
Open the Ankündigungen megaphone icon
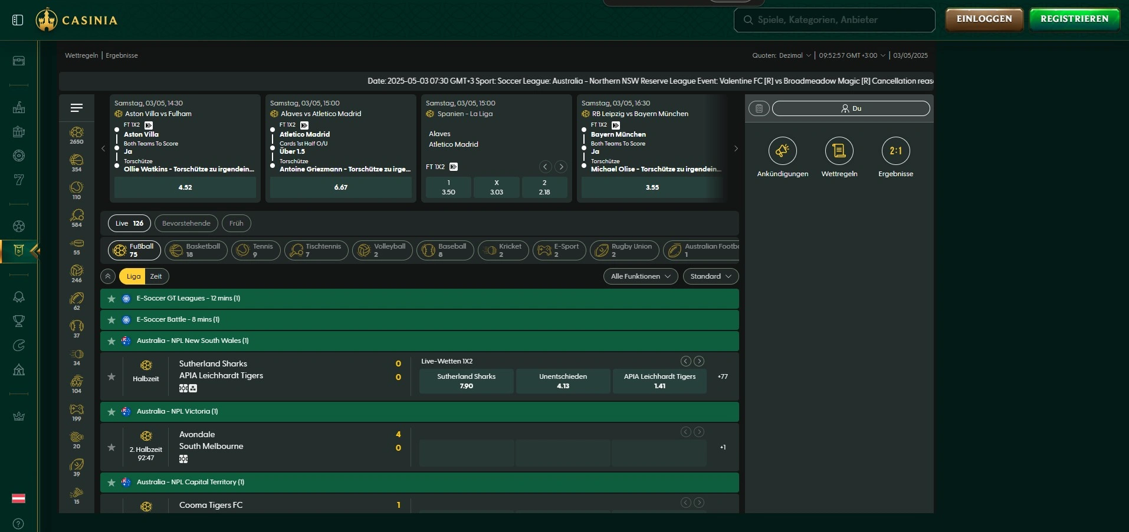[782, 151]
